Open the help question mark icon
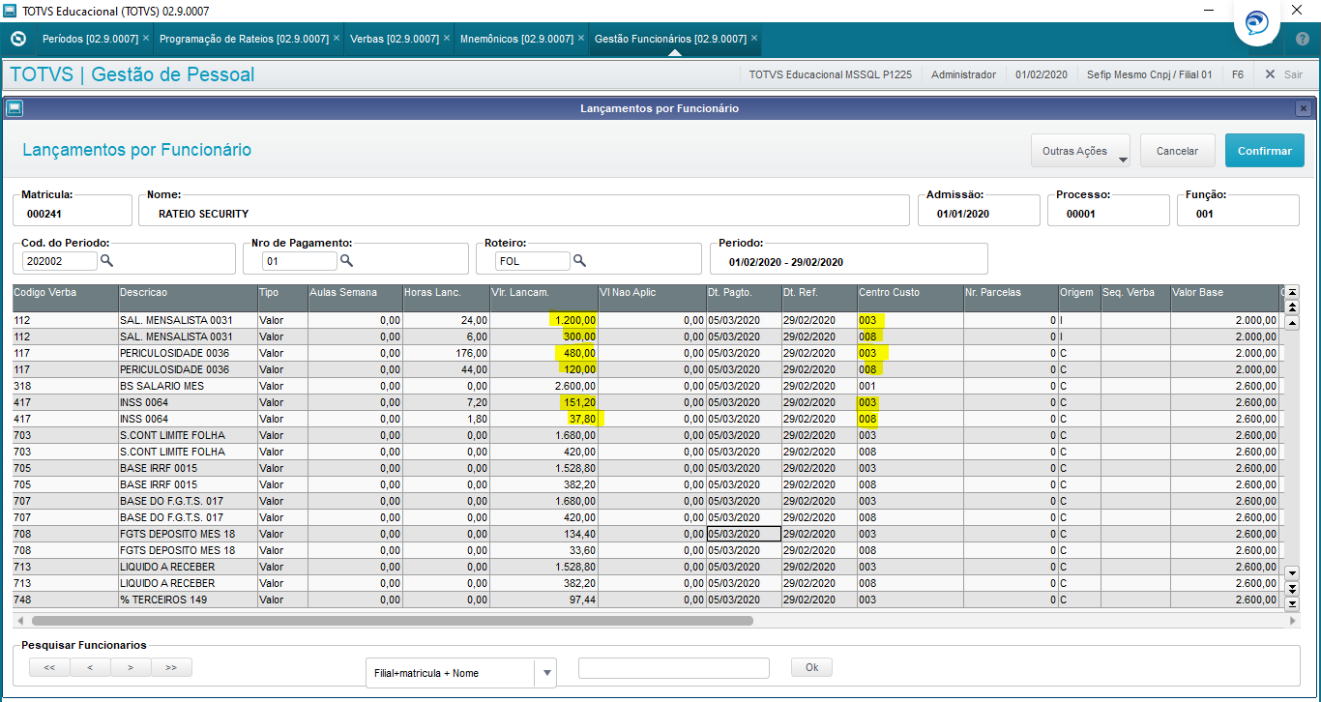Viewport: 1321px width, 702px height. 1302,39
